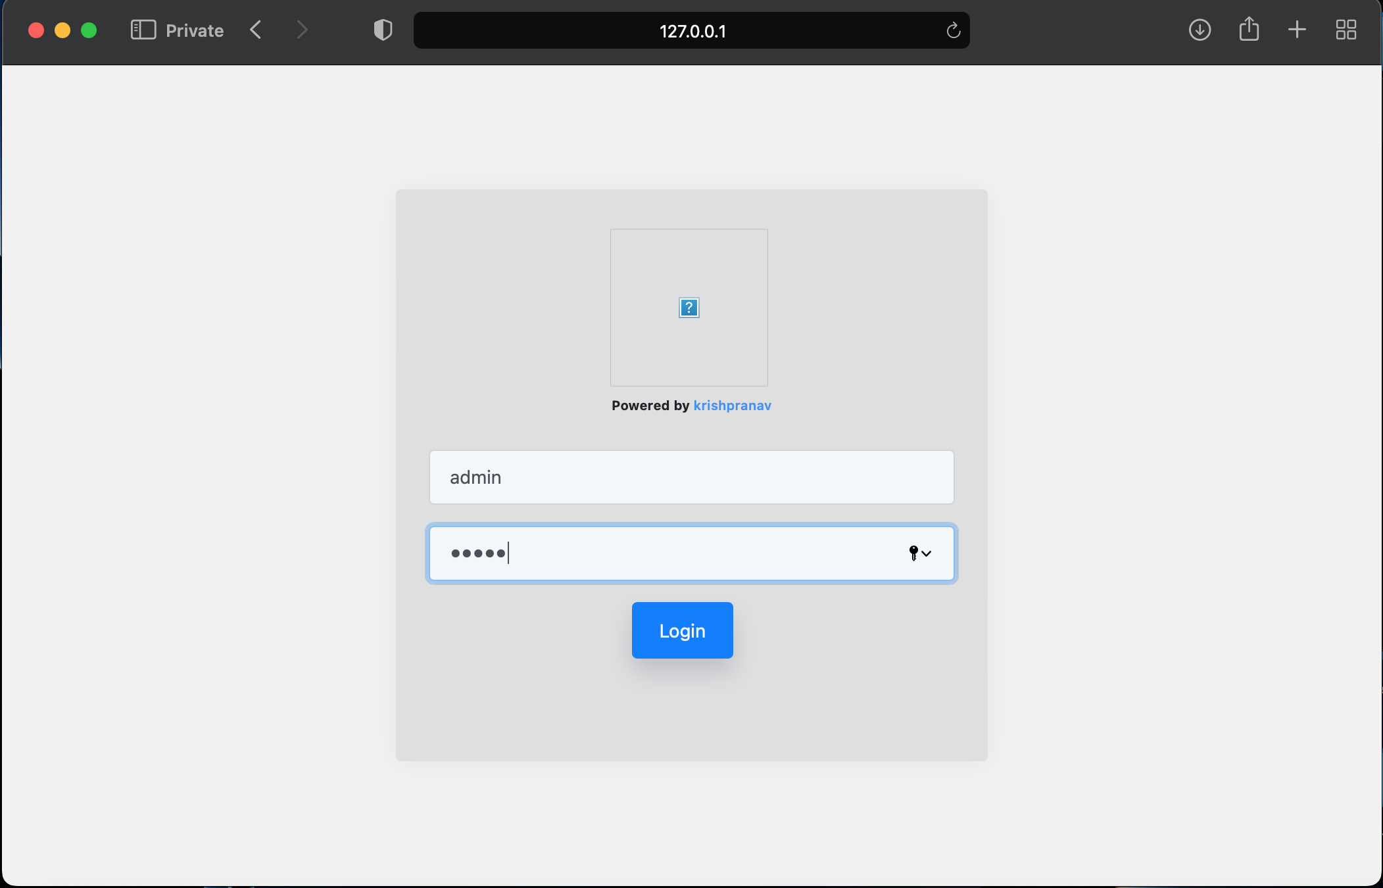Viewport: 1383px width, 888px height.
Task: Open the privacy shield report icon
Action: tap(383, 30)
